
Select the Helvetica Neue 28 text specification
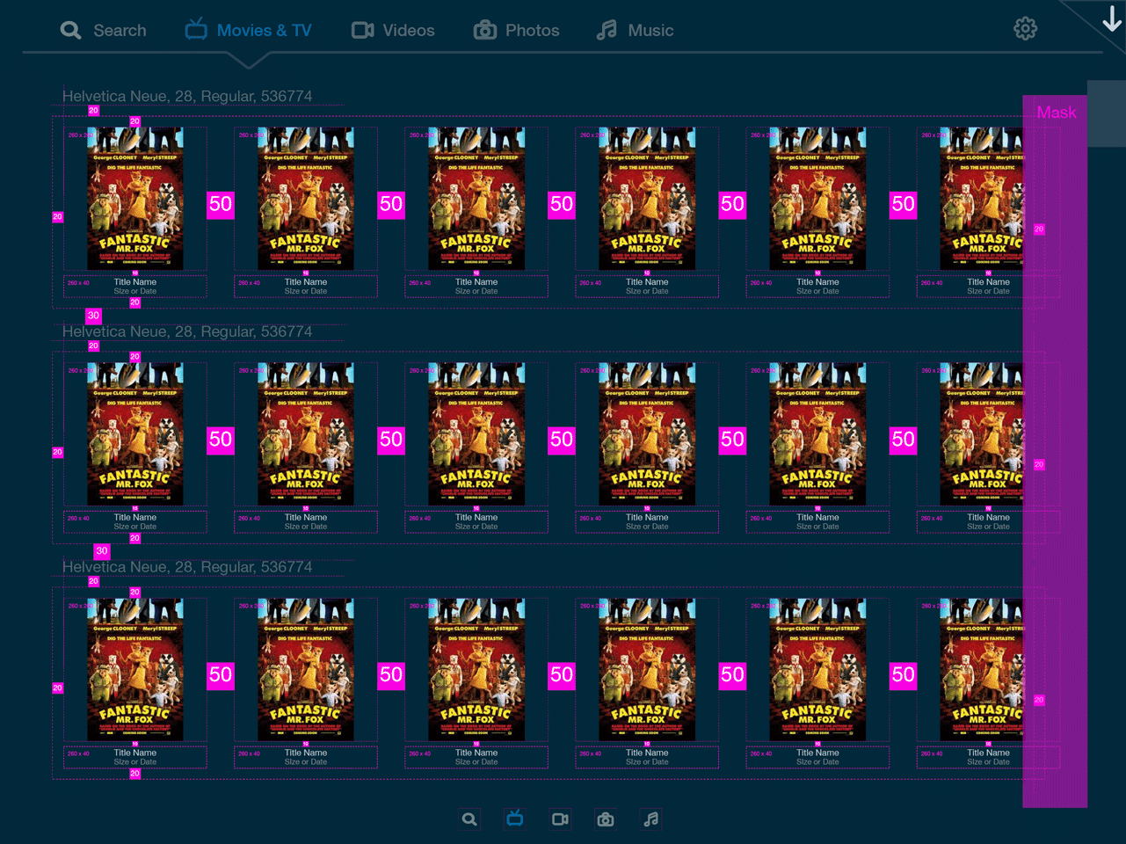187,96
